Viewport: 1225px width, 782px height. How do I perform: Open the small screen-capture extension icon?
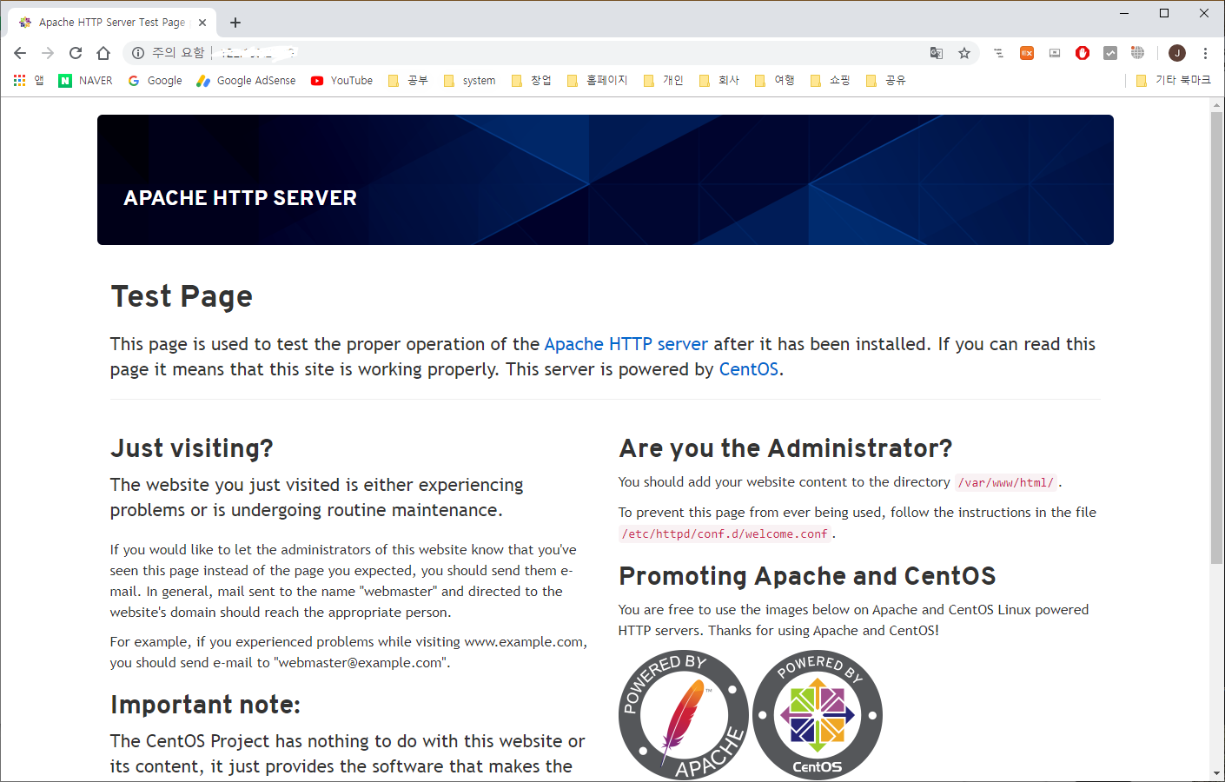tap(1055, 53)
